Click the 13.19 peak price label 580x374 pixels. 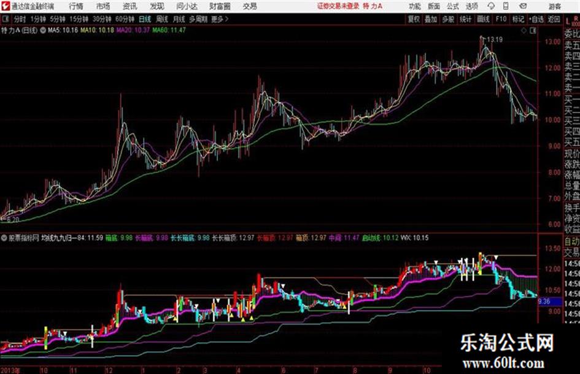[495, 40]
